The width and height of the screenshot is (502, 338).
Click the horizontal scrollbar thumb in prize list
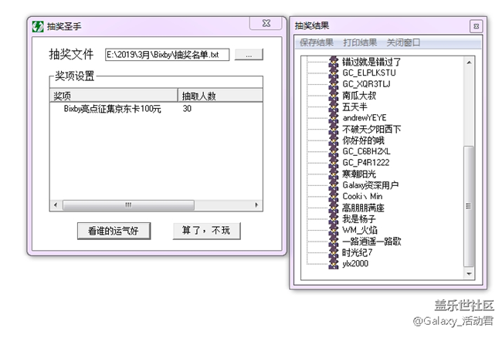tap(128, 205)
